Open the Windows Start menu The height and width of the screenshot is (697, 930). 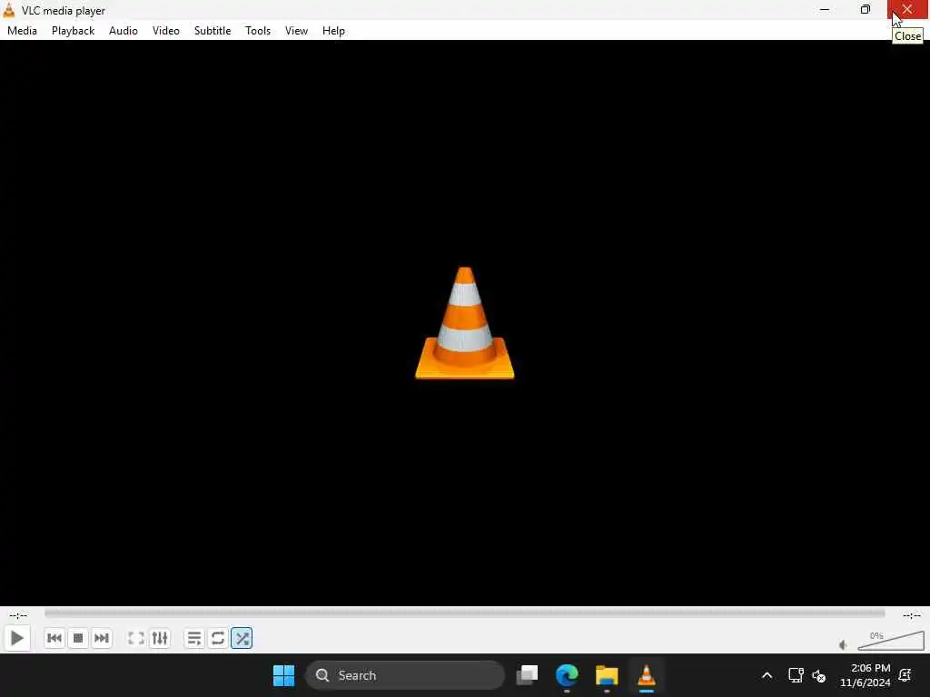click(283, 675)
